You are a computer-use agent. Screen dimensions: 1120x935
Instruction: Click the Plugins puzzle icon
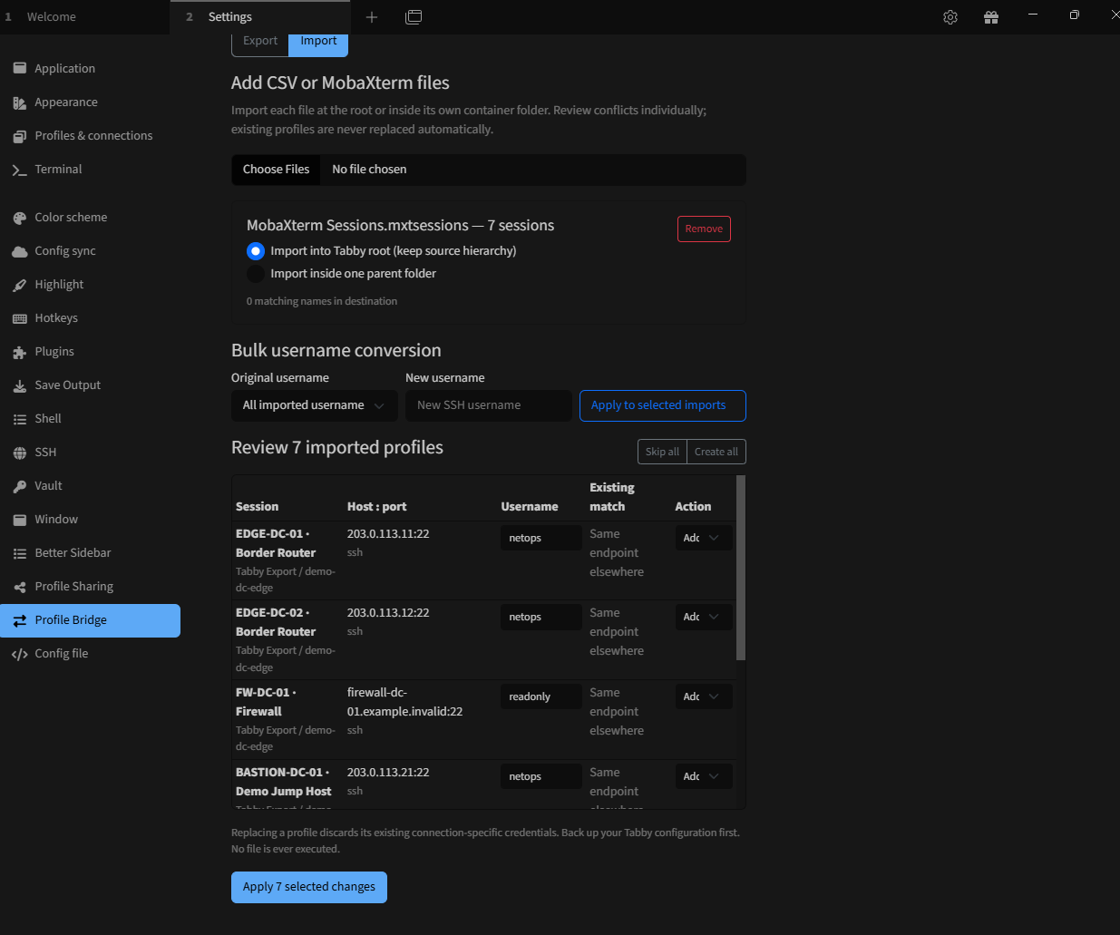[x=19, y=352]
